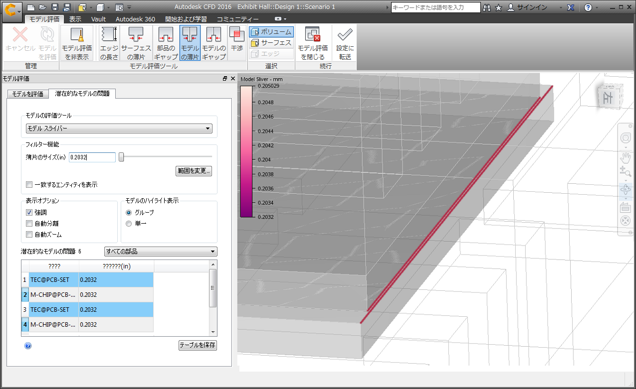
Task: Enable the 自動ズーム checkbox
Action: [29, 235]
